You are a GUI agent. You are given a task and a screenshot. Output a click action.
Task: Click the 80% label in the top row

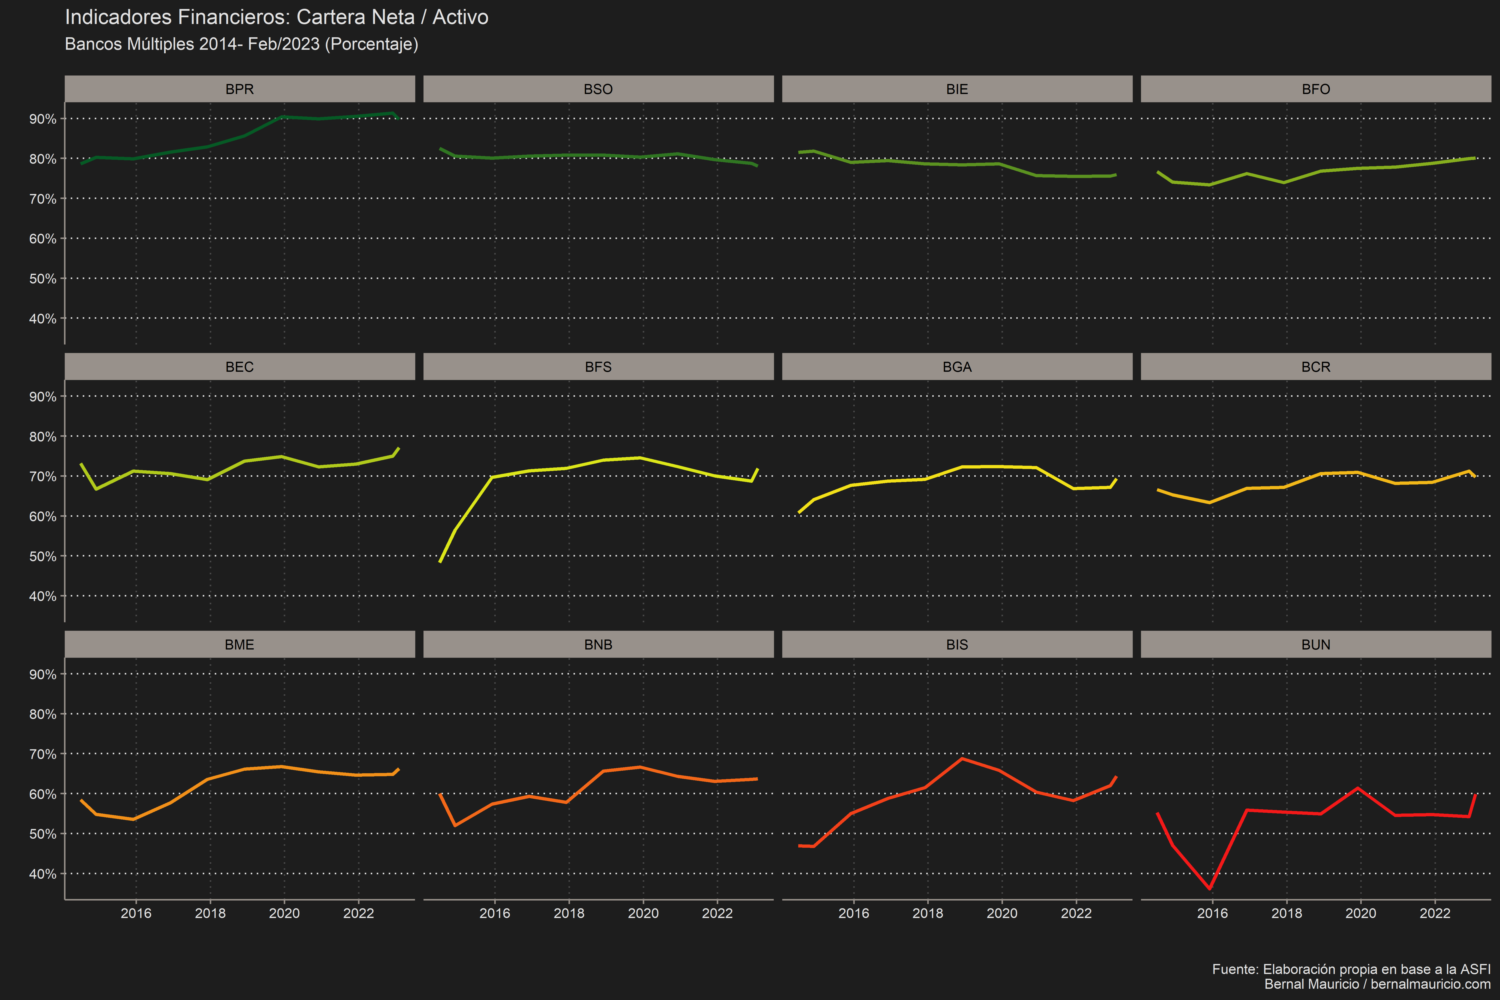pos(43,159)
